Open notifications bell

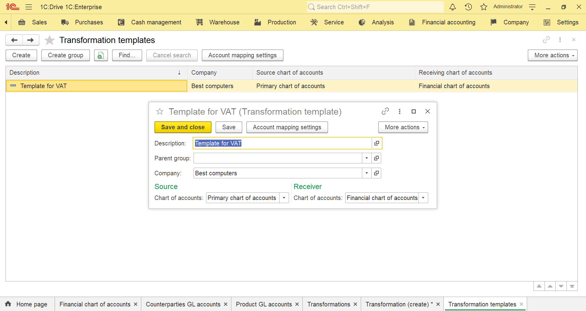point(453,7)
